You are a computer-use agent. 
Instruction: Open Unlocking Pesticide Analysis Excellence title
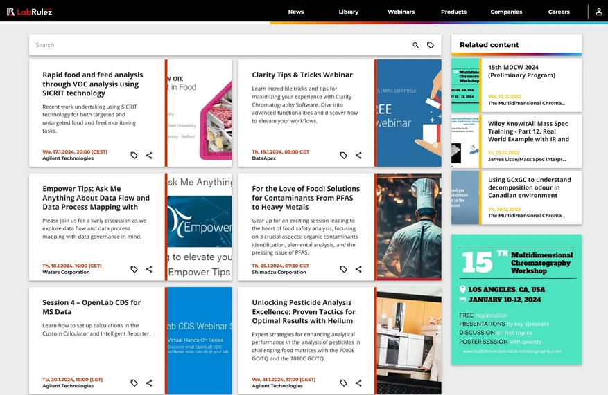(304, 311)
